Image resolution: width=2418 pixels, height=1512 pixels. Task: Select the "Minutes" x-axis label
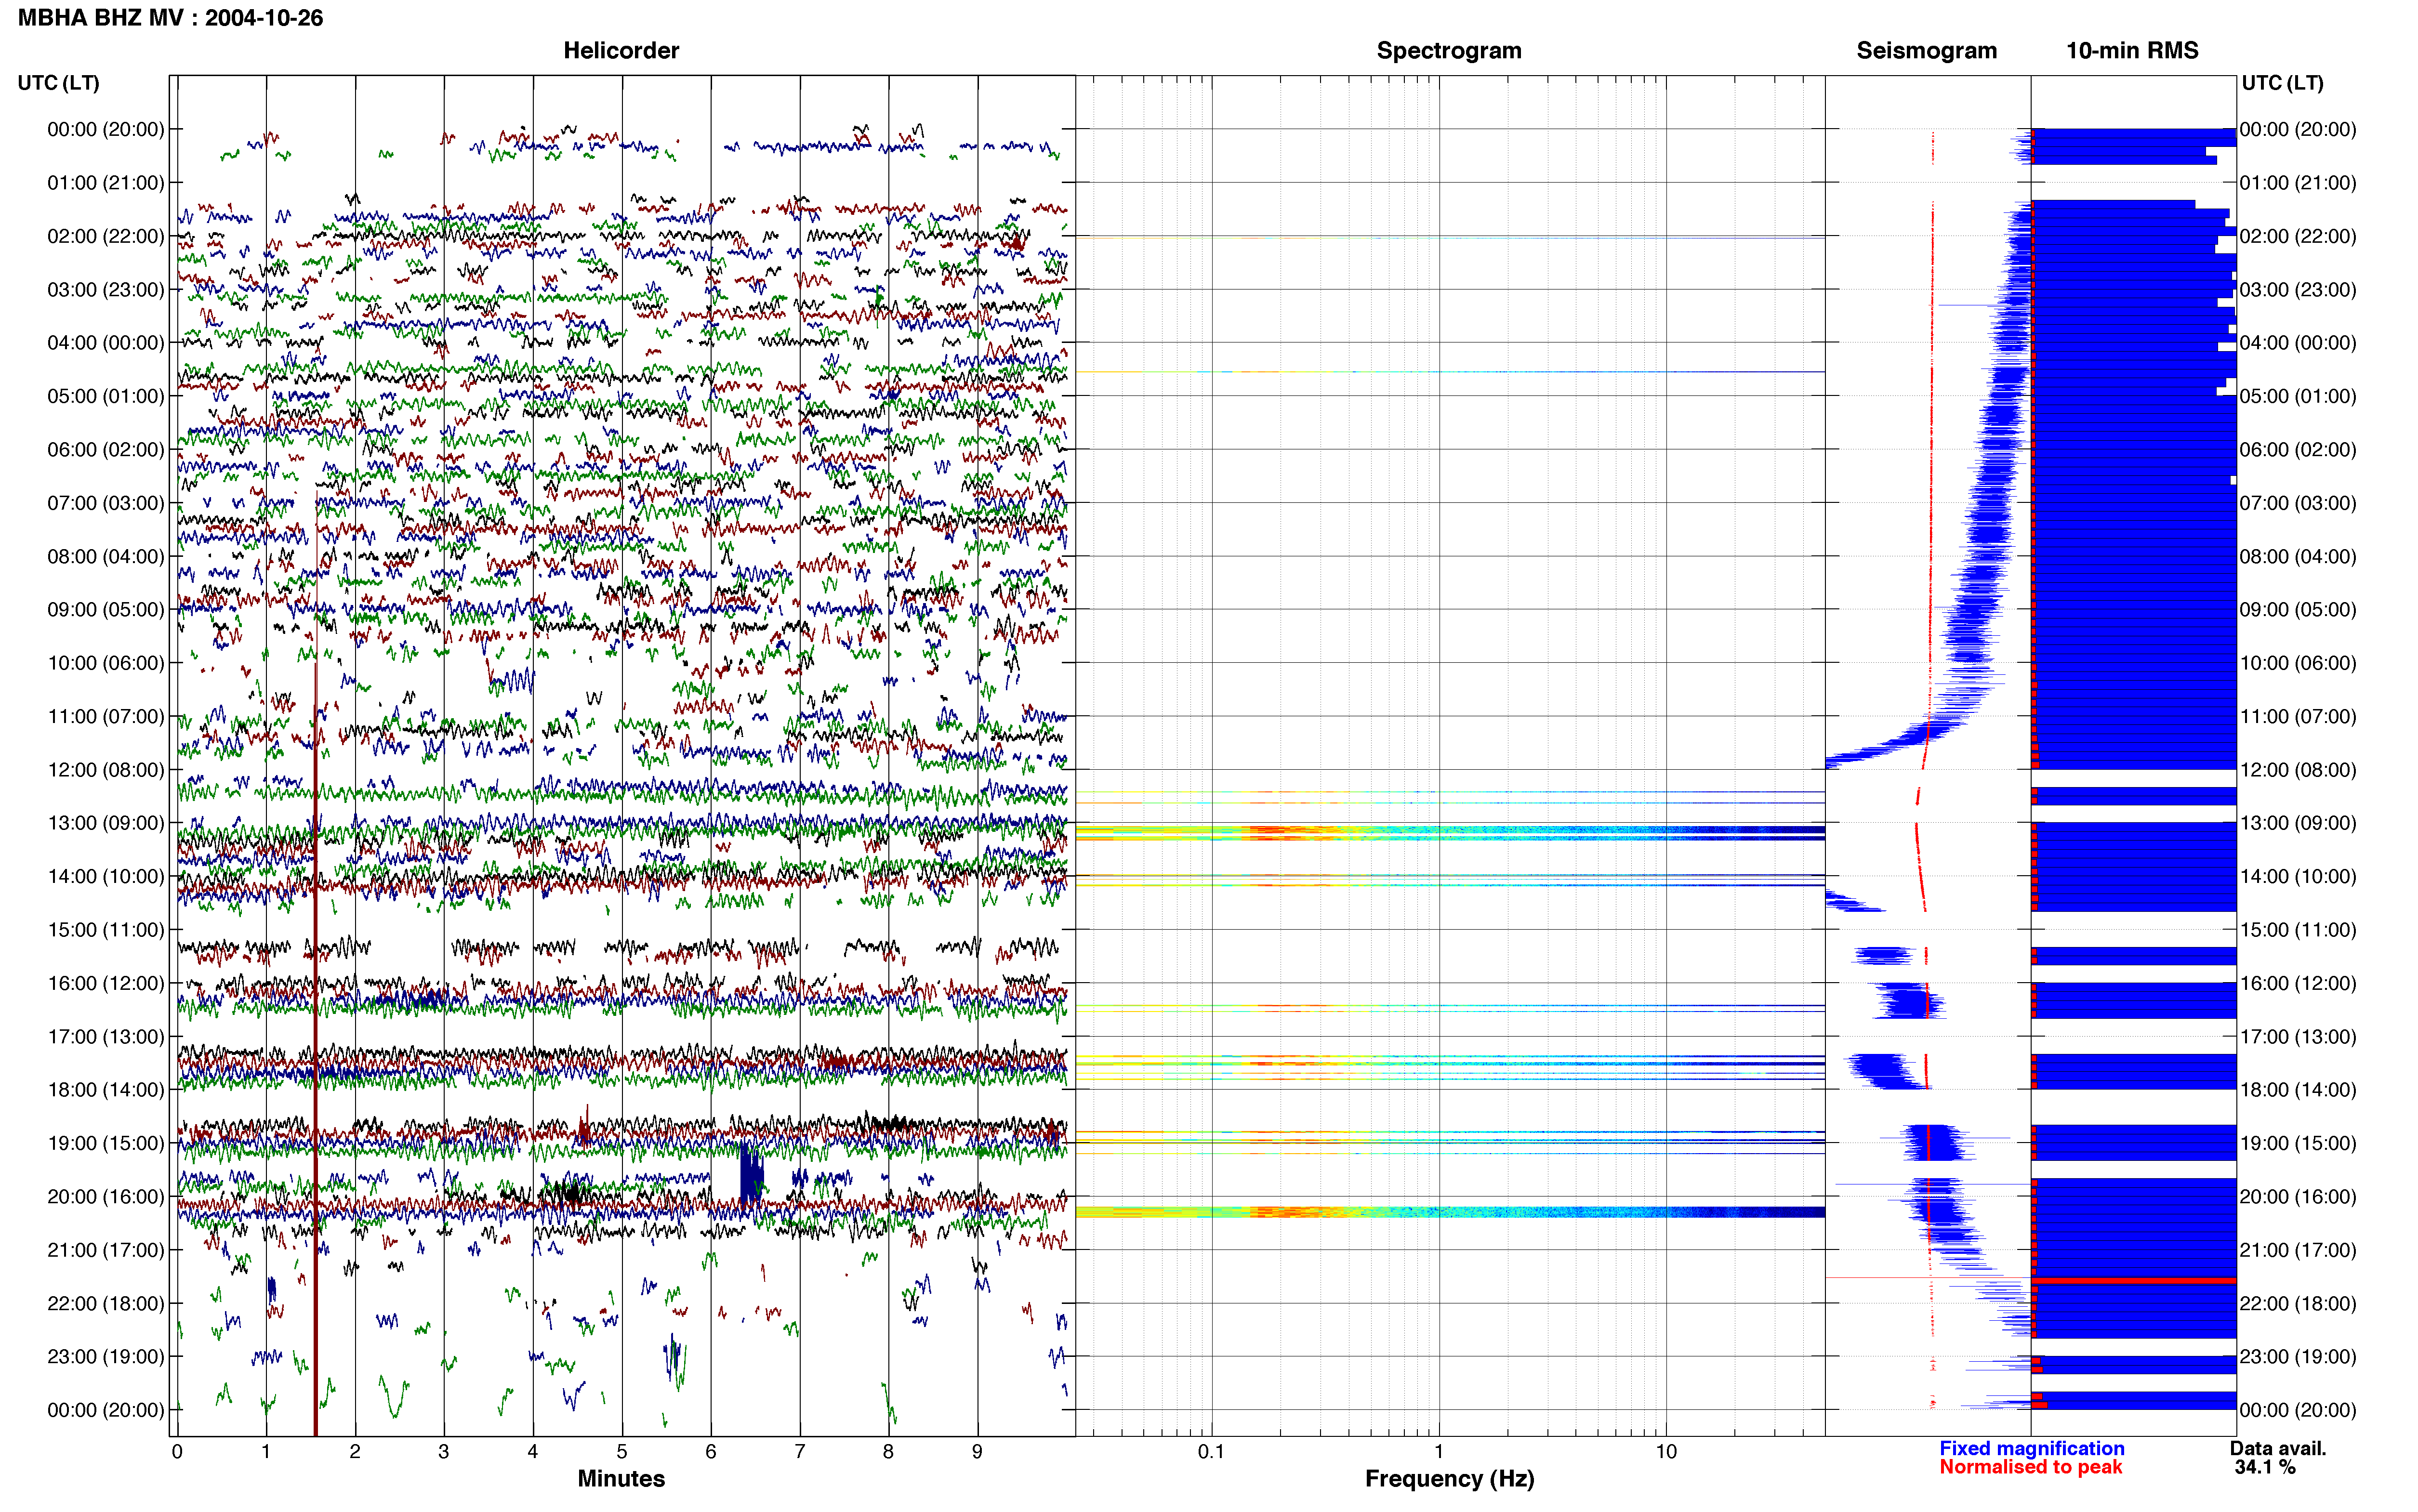click(621, 1478)
